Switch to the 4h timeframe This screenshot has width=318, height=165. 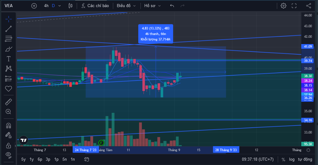[46, 6]
